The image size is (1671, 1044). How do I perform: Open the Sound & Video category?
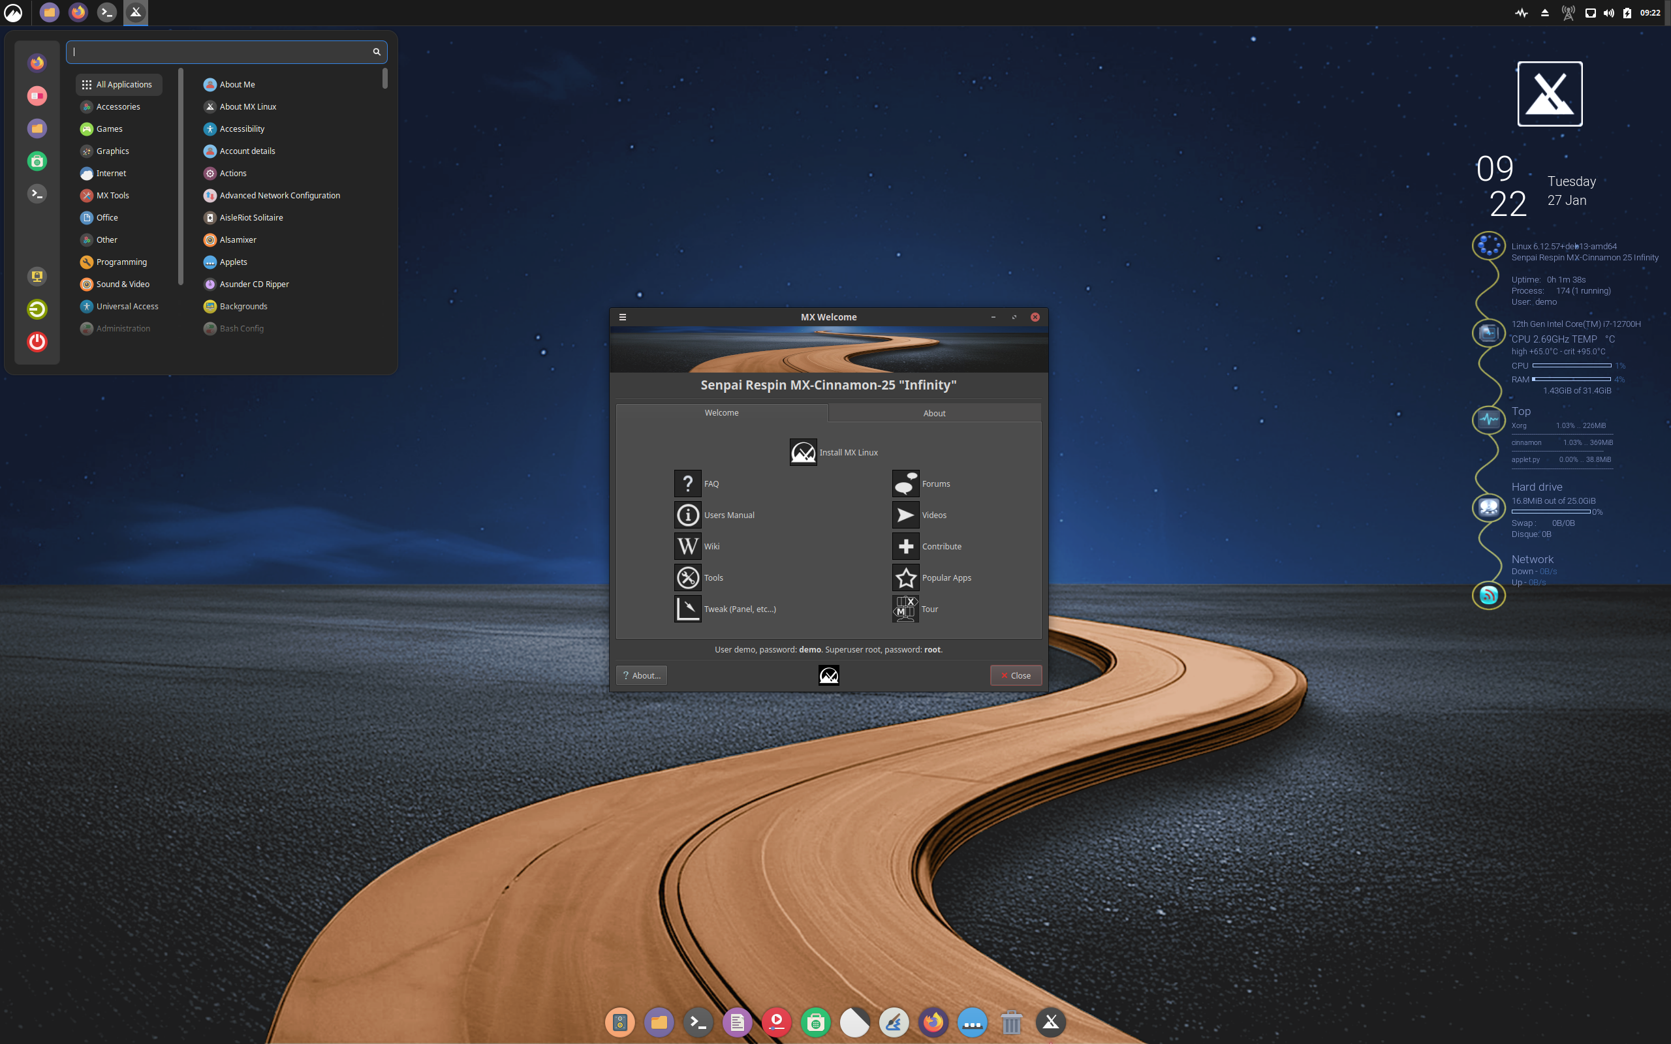[x=119, y=284]
